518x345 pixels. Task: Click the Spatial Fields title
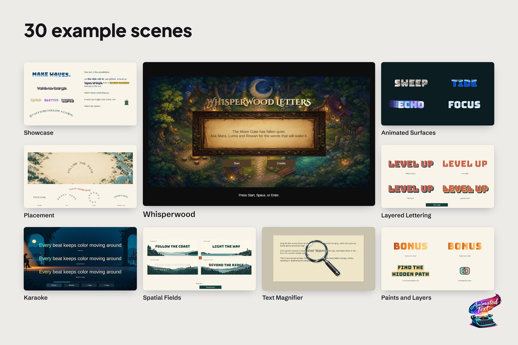click(162, 298)
